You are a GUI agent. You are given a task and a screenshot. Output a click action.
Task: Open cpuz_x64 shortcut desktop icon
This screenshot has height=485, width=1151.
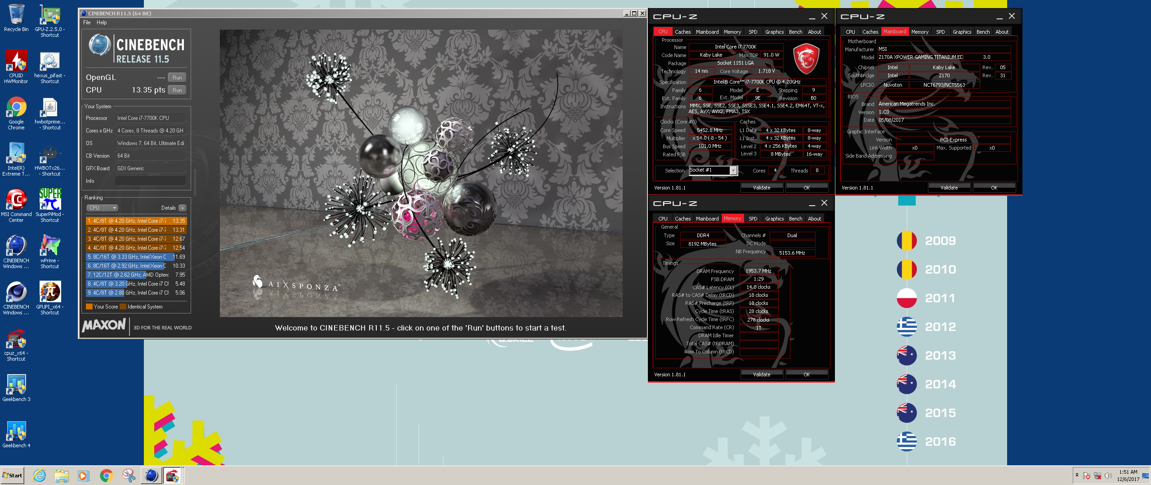coord(16,345)
